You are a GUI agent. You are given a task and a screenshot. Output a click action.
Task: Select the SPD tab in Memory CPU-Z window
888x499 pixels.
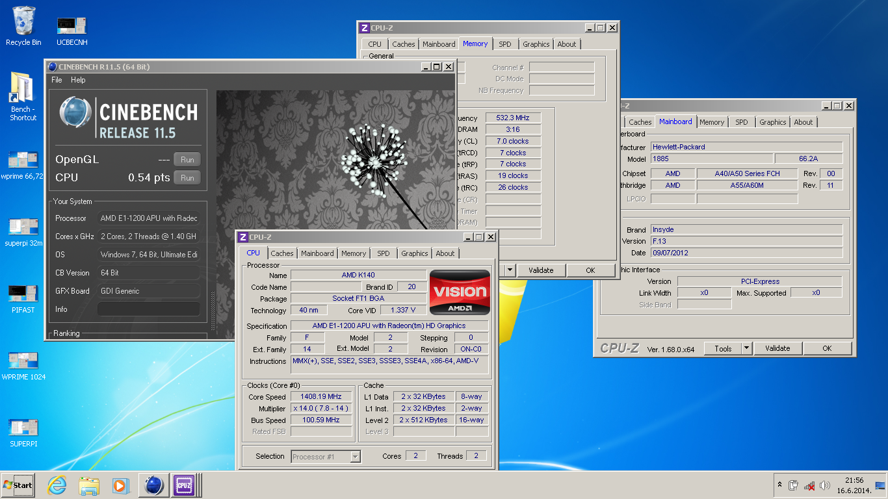pos(505,44)
